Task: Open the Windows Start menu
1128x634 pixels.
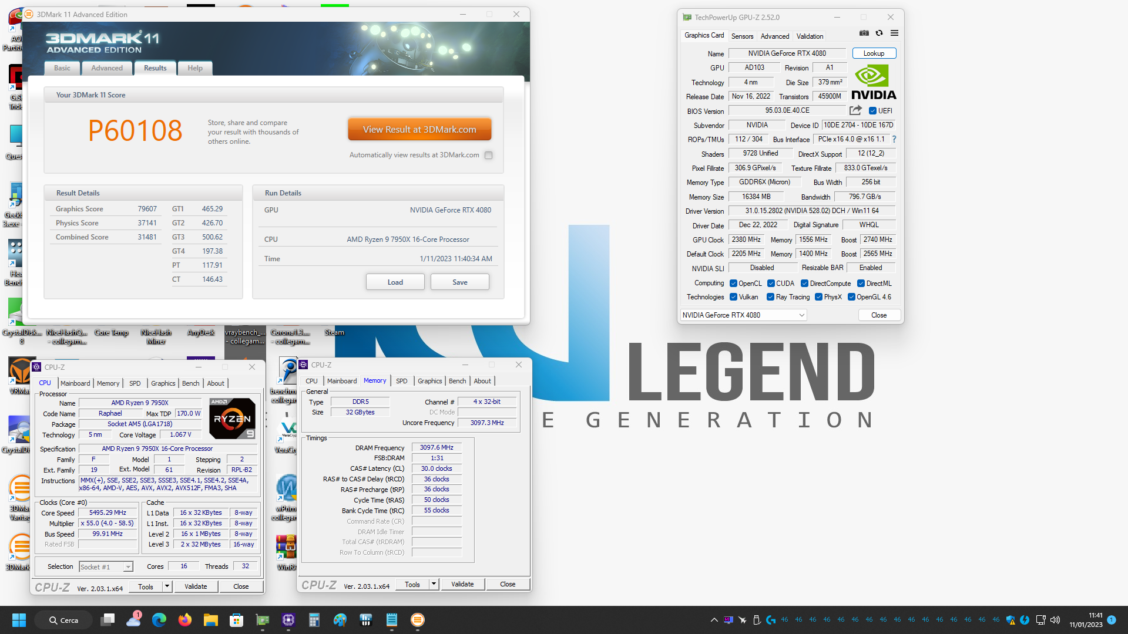Action: (19, 620)
